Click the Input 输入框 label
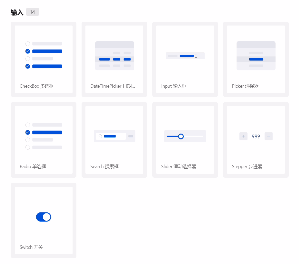The width and height of the screenshot is (299, 264). 174,86
